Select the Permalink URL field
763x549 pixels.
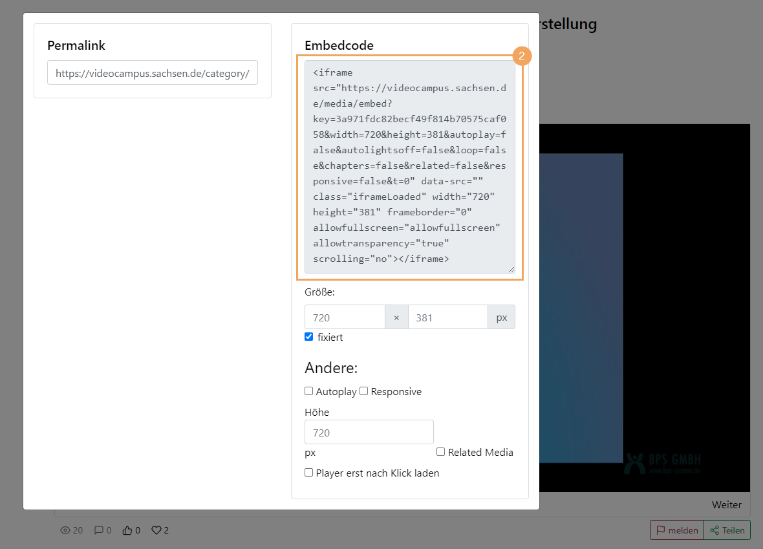pyautogui.click(x=152, y=72)
